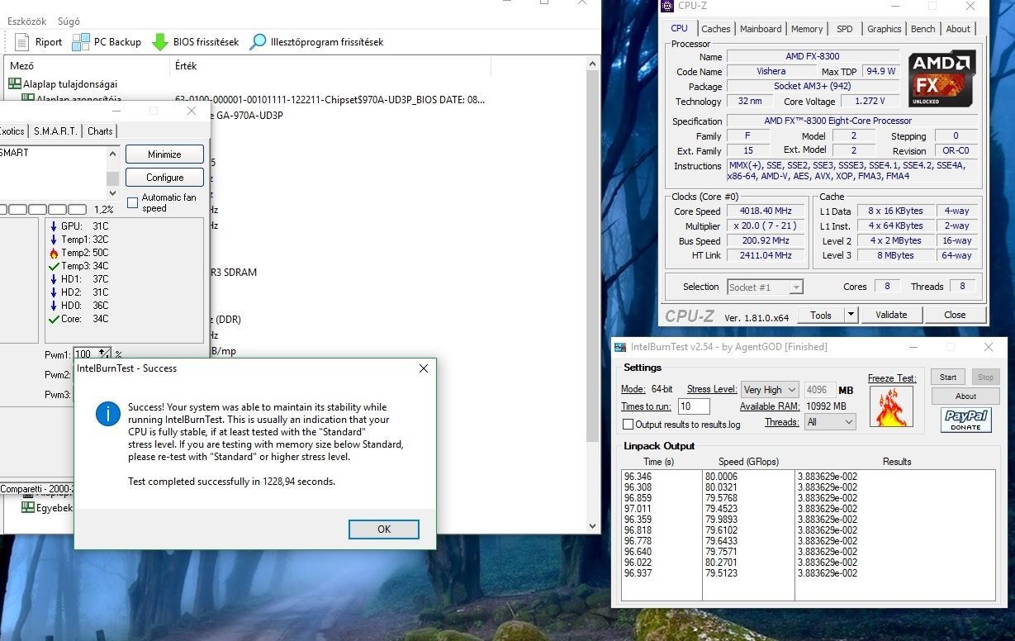This screenshot has width=1015, height=641.
Task: Click the 80.0006 speed value
Action: [722, 477]
